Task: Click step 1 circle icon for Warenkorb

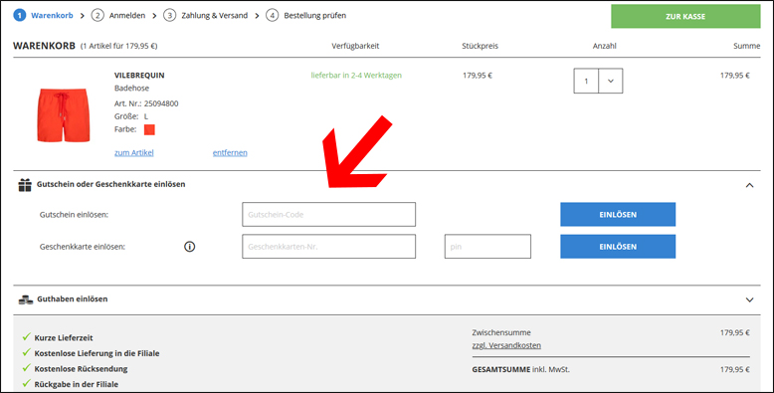Action: (19, 15)
